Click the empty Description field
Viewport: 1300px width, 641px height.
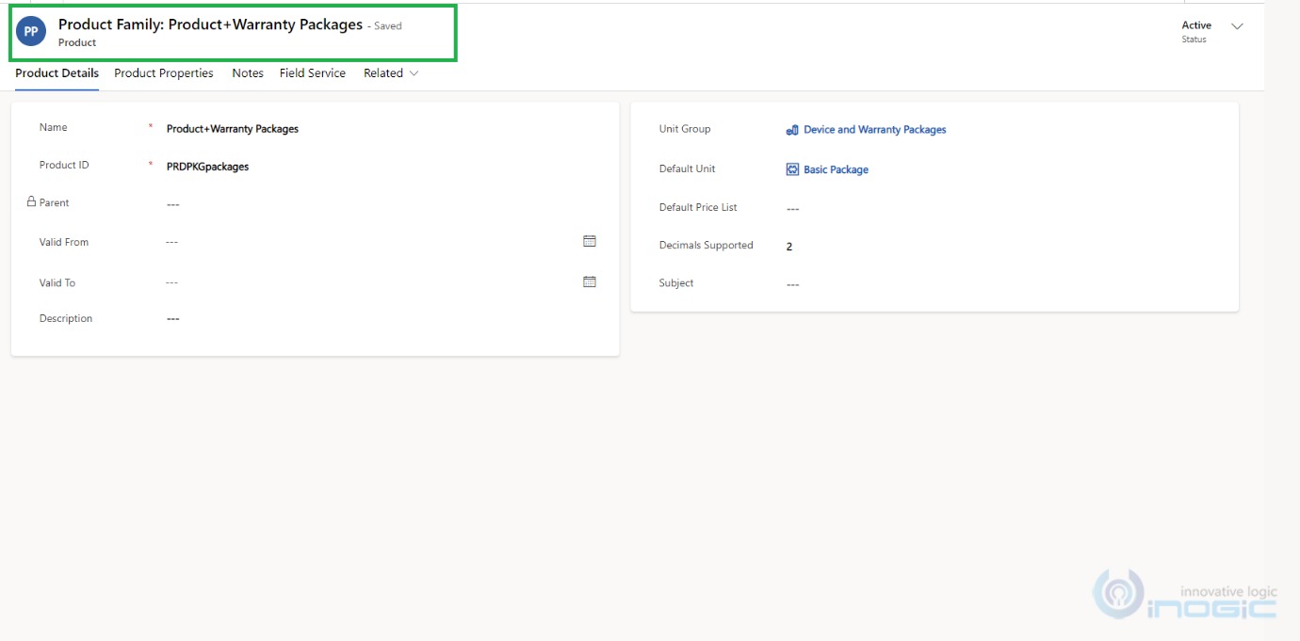172,318
